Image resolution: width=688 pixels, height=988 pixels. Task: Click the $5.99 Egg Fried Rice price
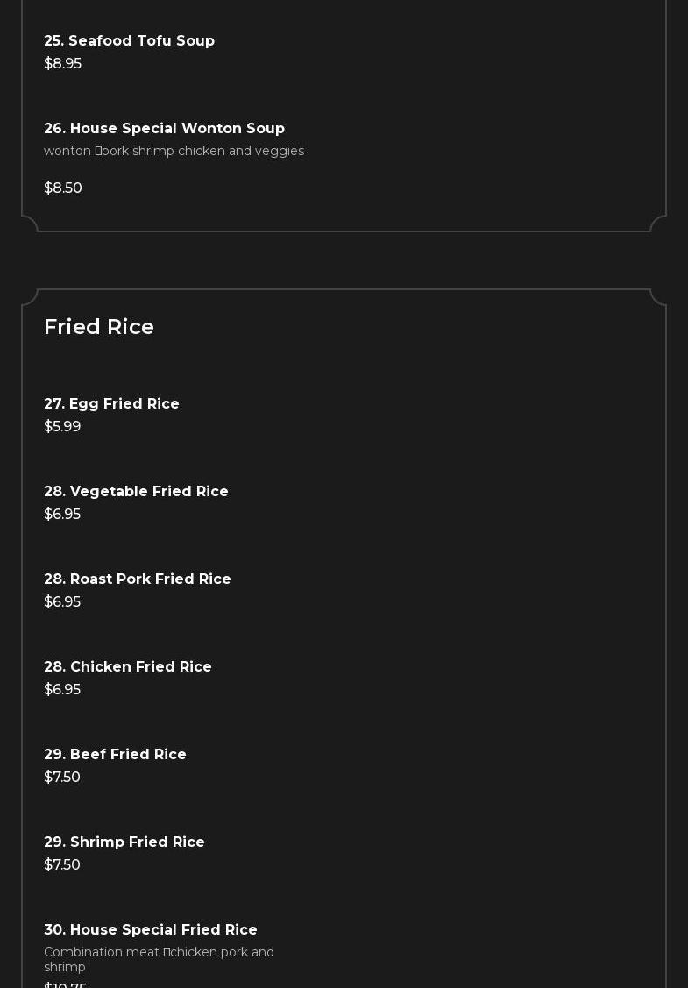[x=62, y=427]
